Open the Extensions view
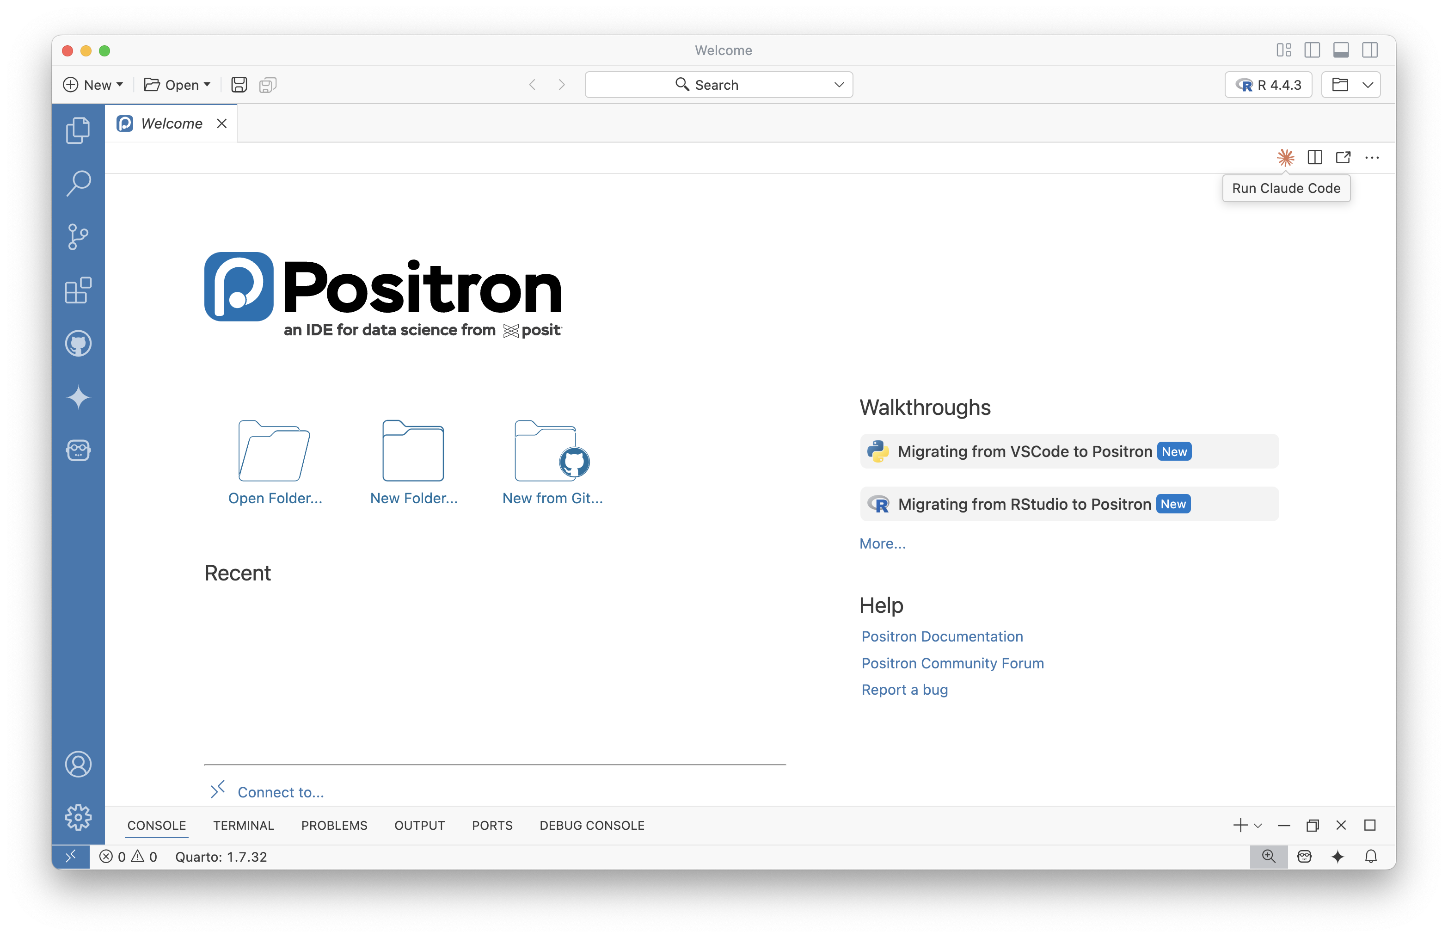 point(78,290)
